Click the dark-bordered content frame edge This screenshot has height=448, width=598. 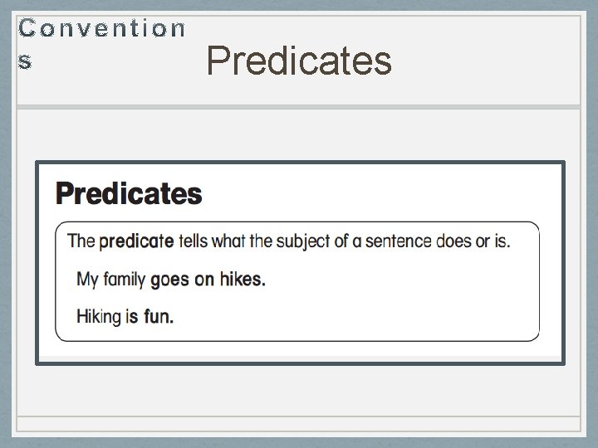300,163
